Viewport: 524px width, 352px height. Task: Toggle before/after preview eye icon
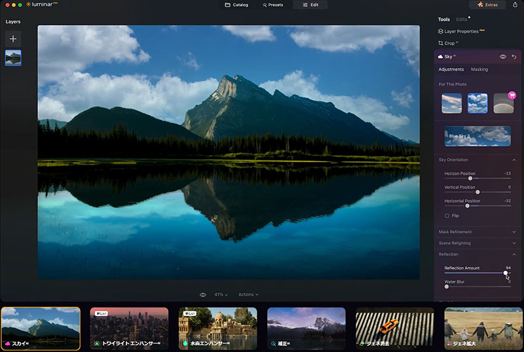(x=202, y=295)
